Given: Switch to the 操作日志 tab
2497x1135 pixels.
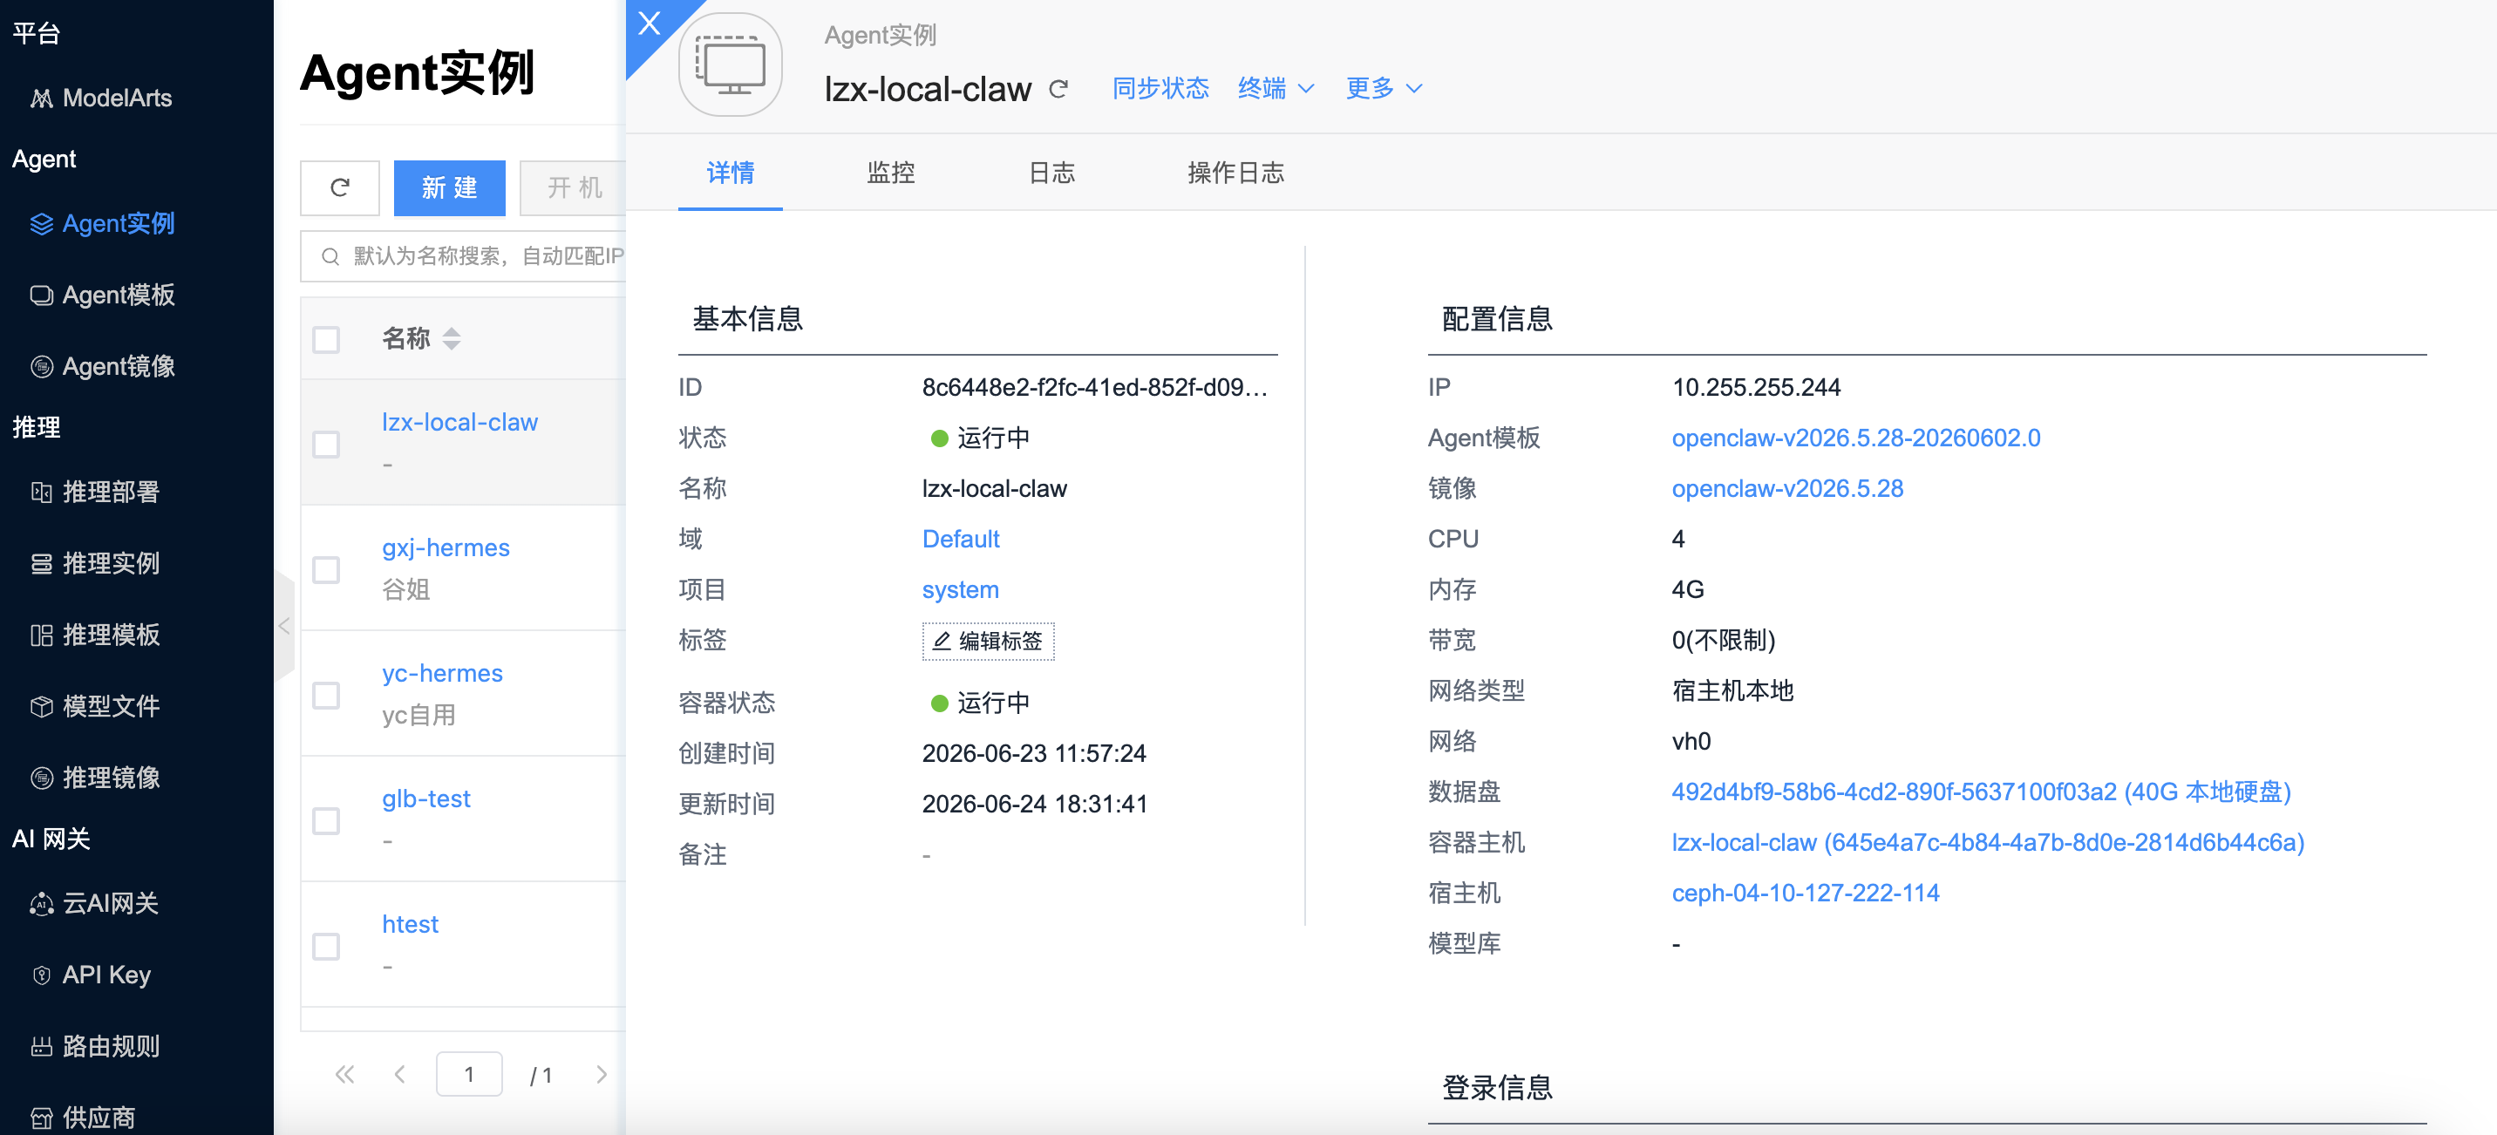Looking at the screenshot, I should click(1235, 173).
